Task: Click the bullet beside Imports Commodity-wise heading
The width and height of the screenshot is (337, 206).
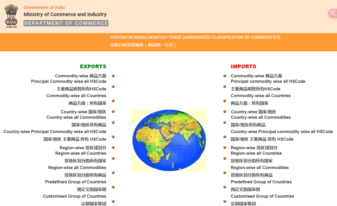Action: pos(225,76)
